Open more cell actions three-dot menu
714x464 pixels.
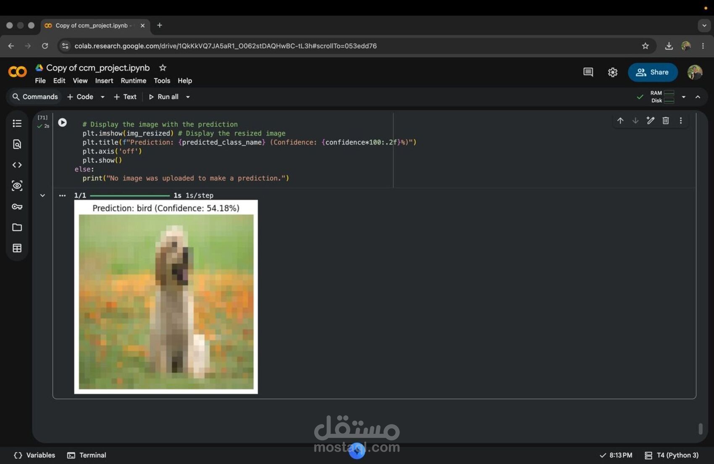tap(680, 121)
